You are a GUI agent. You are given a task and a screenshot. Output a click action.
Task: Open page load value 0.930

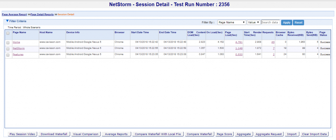point(239,54)
